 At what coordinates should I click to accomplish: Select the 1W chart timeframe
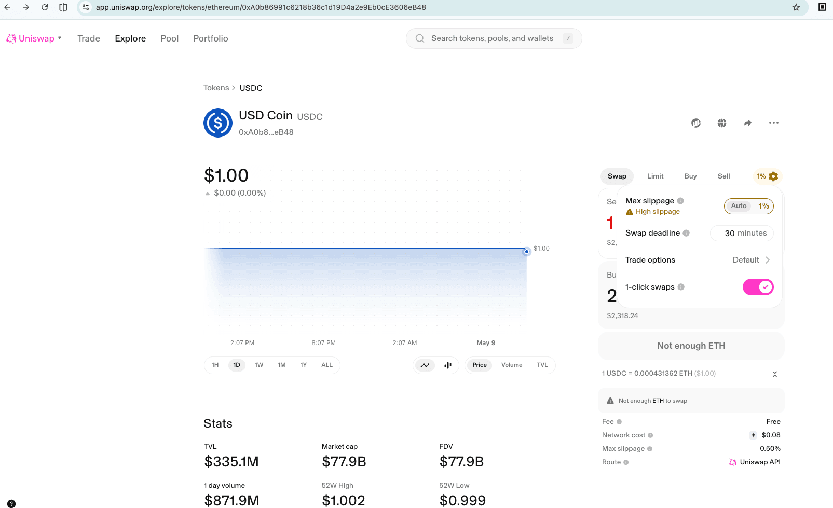coord(259,365)
